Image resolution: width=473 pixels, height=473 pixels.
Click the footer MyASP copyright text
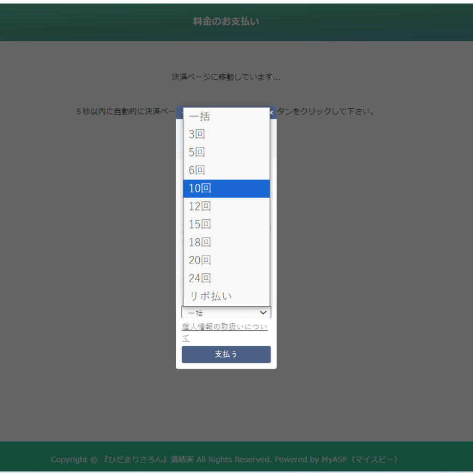tap(225, 459)
